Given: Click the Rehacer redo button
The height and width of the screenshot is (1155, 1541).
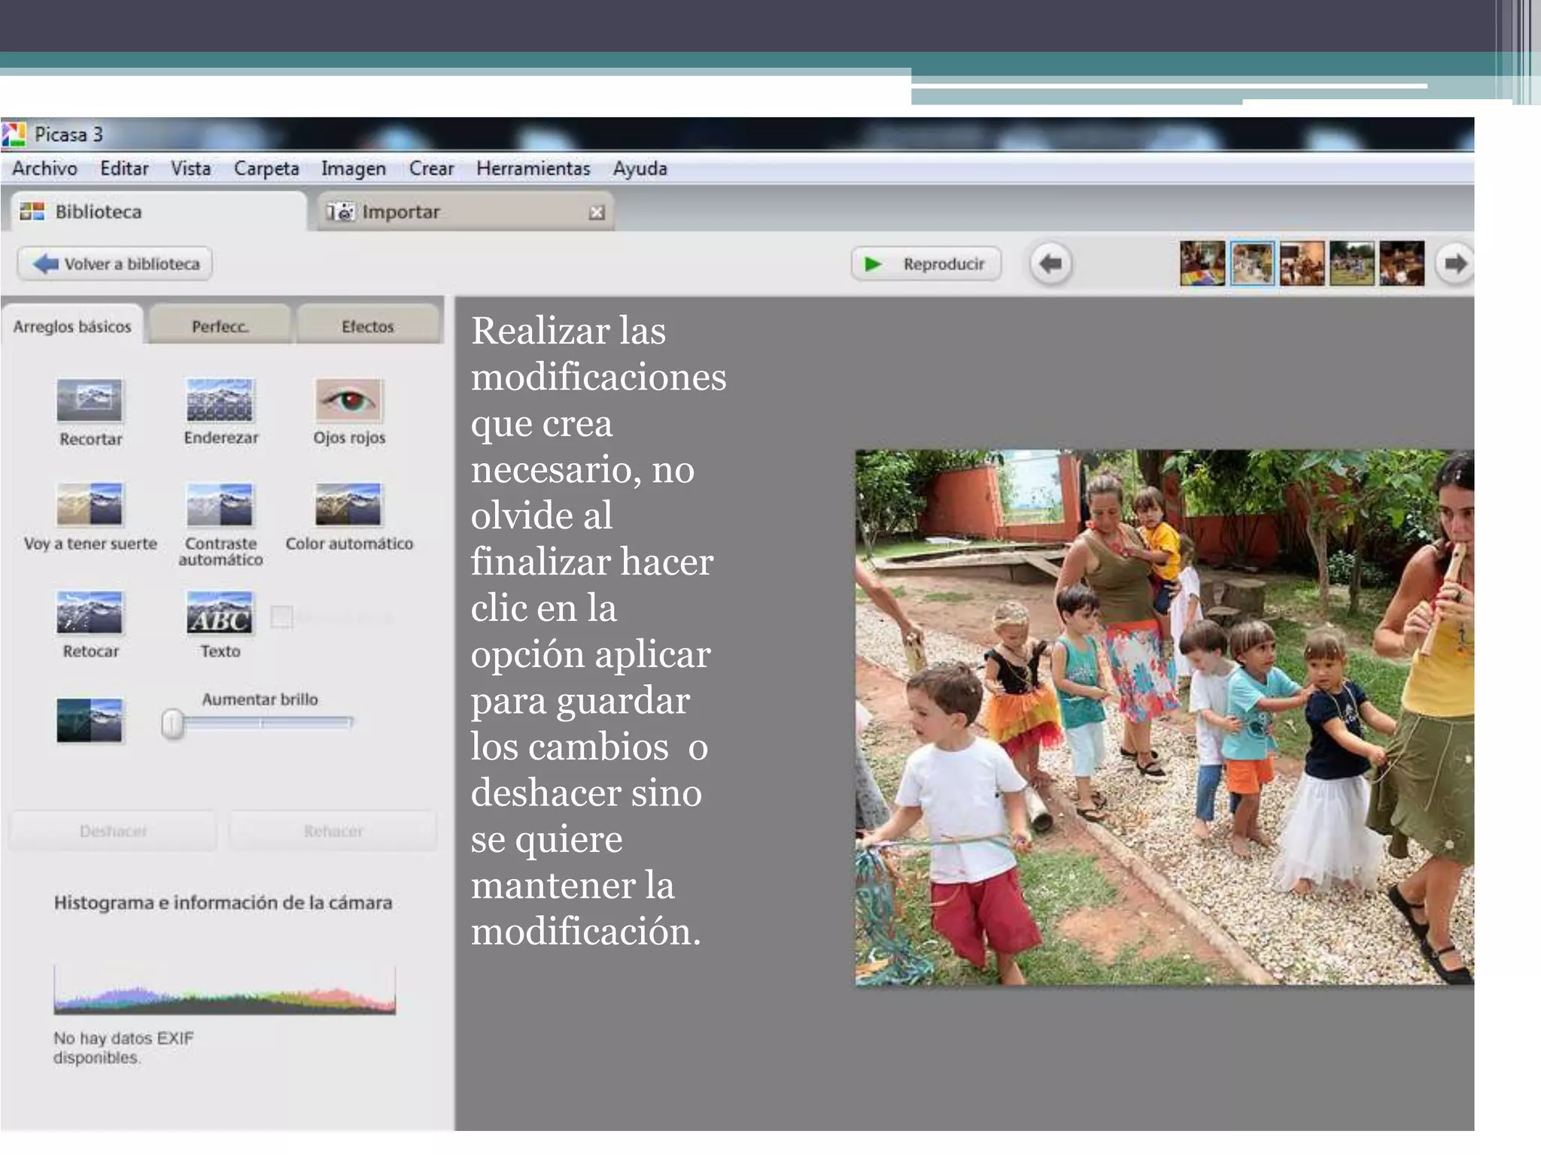Looking at the screenshot, I should pos(333,831).
